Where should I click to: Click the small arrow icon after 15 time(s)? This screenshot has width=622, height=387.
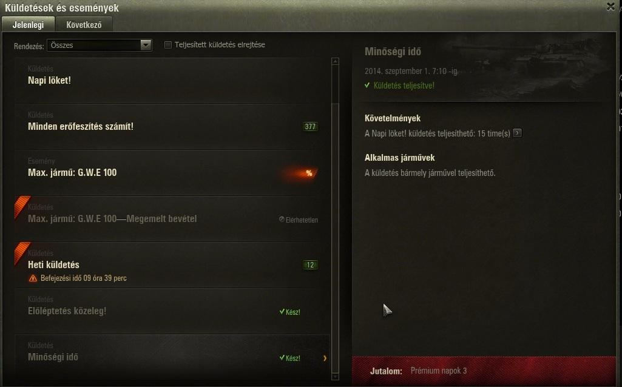[x=517, y=133]
